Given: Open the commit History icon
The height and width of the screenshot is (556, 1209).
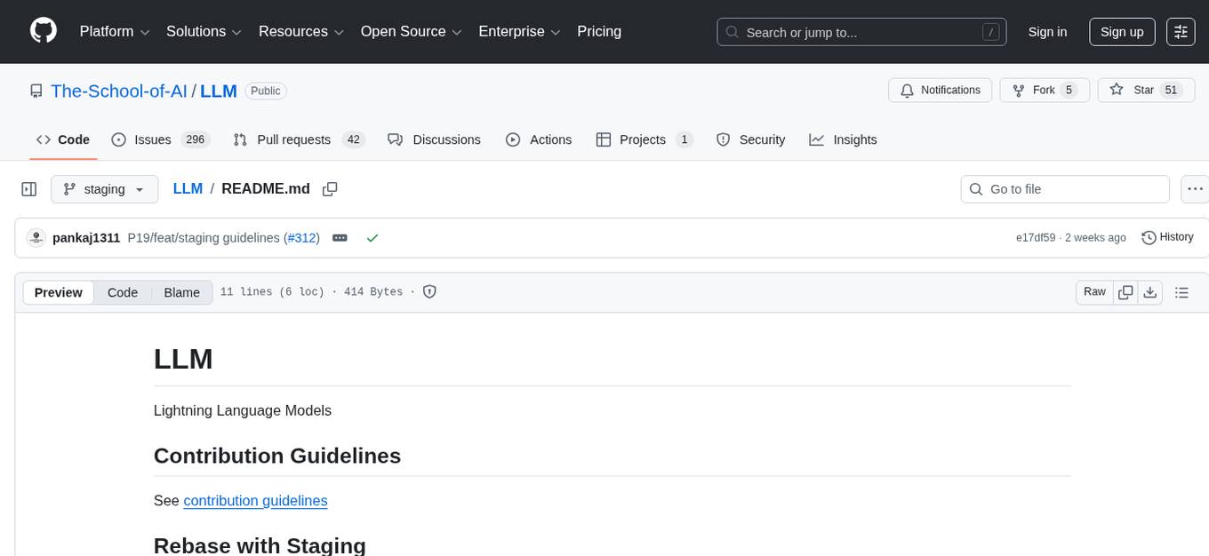Looking at the screenshot, I should pos(1166,237).
